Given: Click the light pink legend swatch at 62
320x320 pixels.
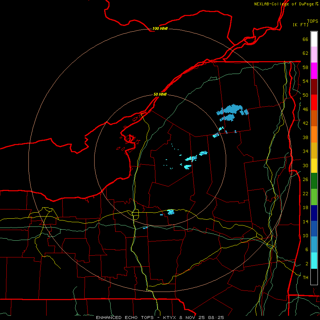Looking at the screenshot, I should (314, 55).
